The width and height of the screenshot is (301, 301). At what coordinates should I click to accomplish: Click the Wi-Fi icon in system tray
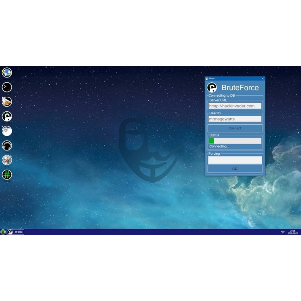coord(283,232)
